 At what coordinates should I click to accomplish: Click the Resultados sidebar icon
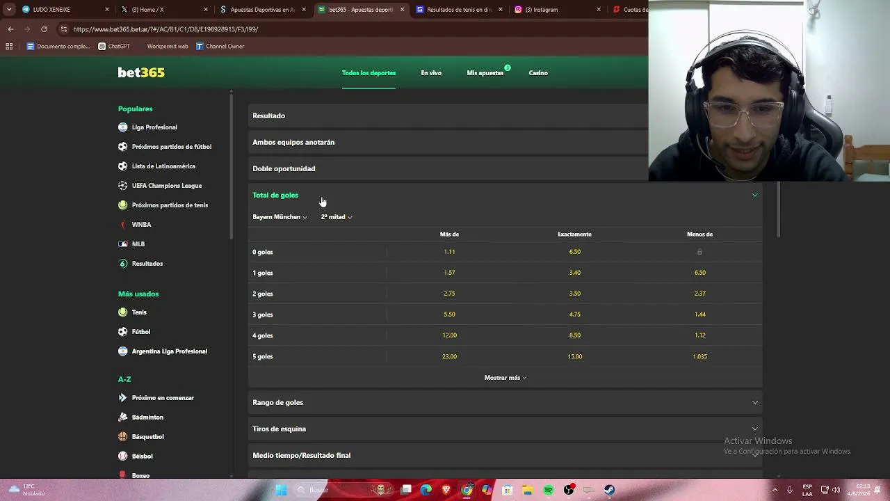coord(123,264)
